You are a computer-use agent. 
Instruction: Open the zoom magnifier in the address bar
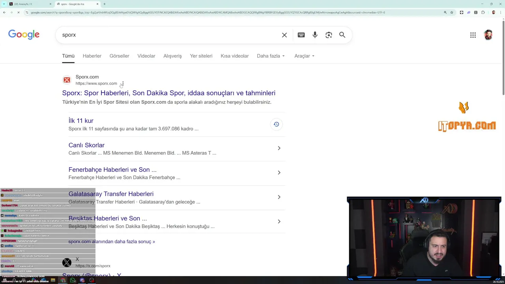[445, 12]
